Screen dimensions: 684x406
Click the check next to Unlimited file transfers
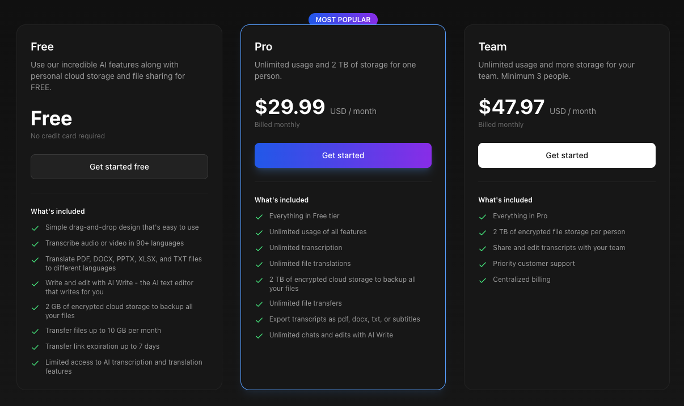pyautogui.click(x=259, y=303)
